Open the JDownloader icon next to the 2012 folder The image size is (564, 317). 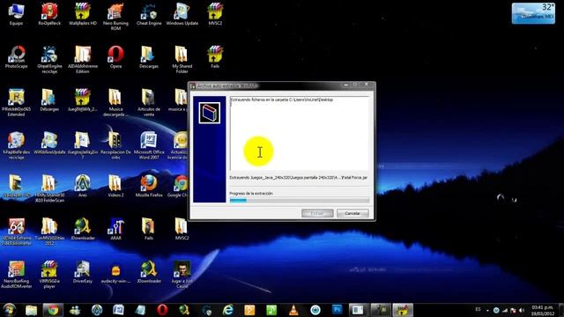82,229
